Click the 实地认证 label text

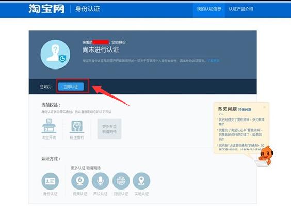pos(141,194)
